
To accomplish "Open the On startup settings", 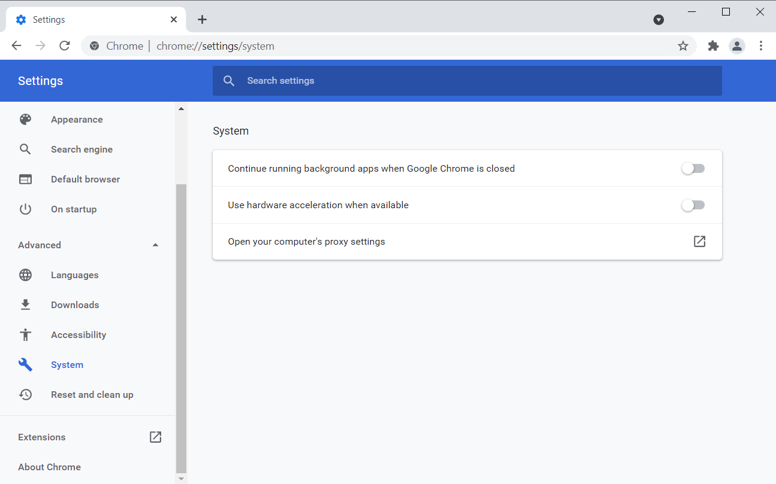I will (74, 209).
